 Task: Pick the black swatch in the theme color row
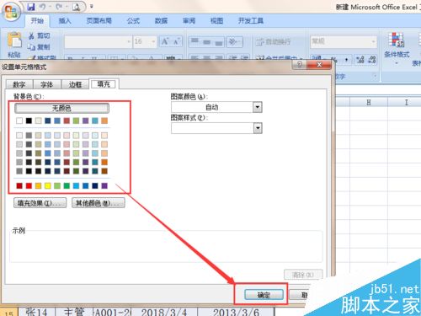pos(29,121)
